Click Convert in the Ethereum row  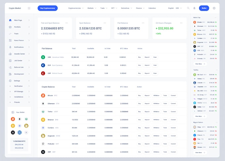173,104
